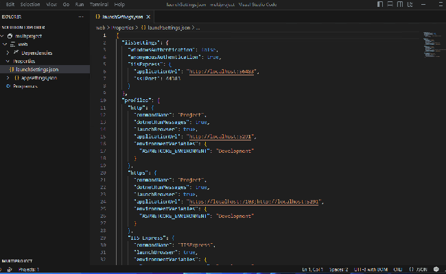446x274 pixels.
Task: Close the launchSettings.json editor tab
Action: 148,16
